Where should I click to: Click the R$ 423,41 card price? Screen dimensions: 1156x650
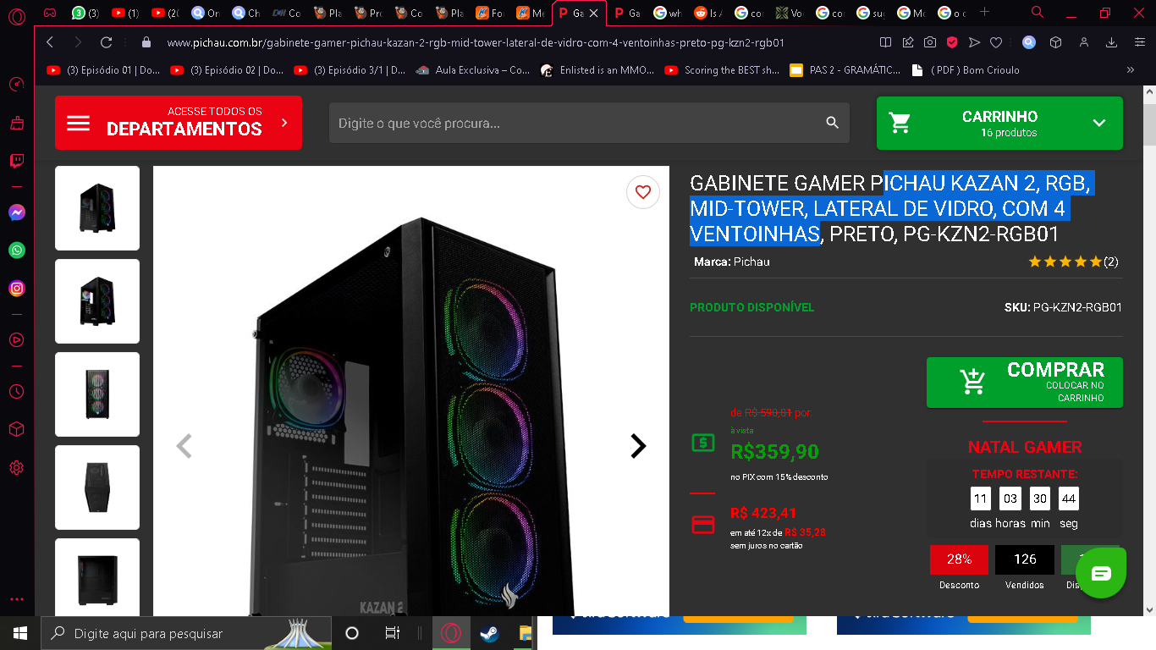(x=763, y=513)
